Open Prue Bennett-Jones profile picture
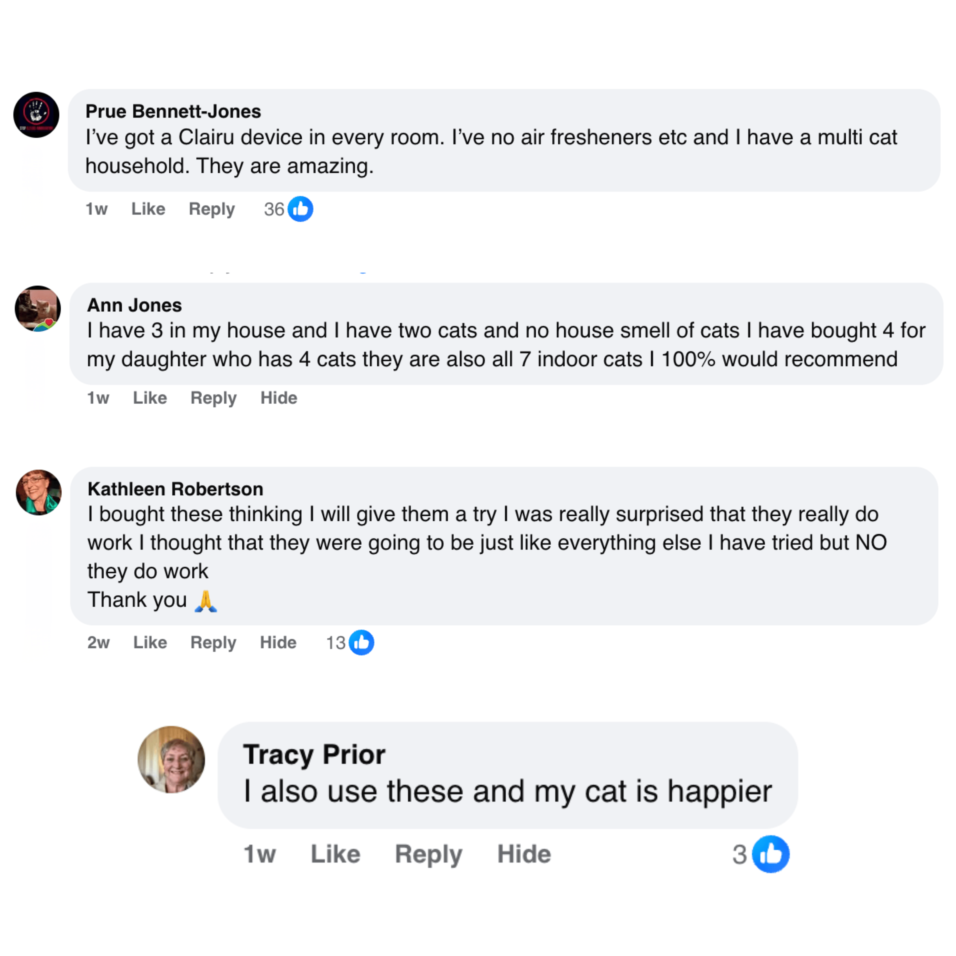 coord(36,115)
